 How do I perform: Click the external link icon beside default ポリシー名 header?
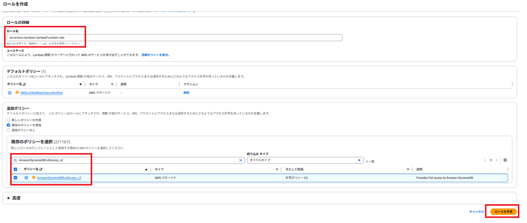pos(24,84)
